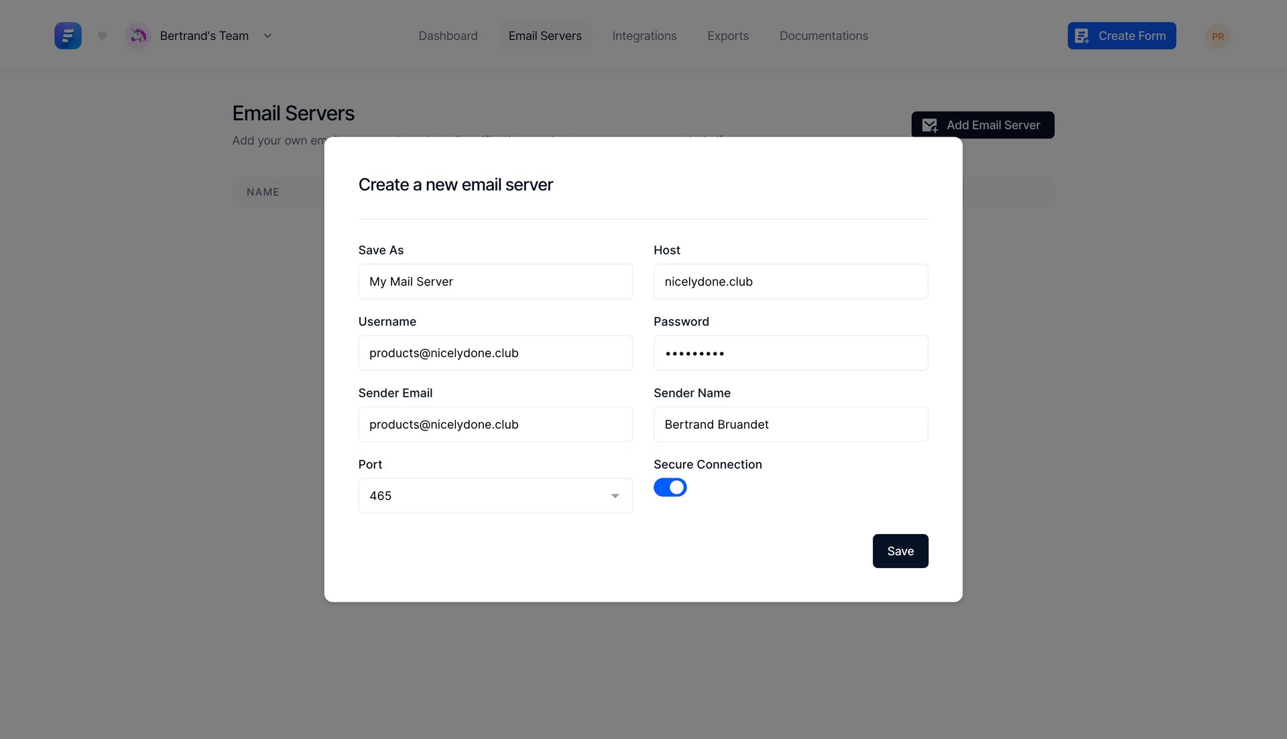Viewport: 1287px width, 739px height.
Task: Toggle Secure Connection off in the dialog
Action: pos(670,487)
